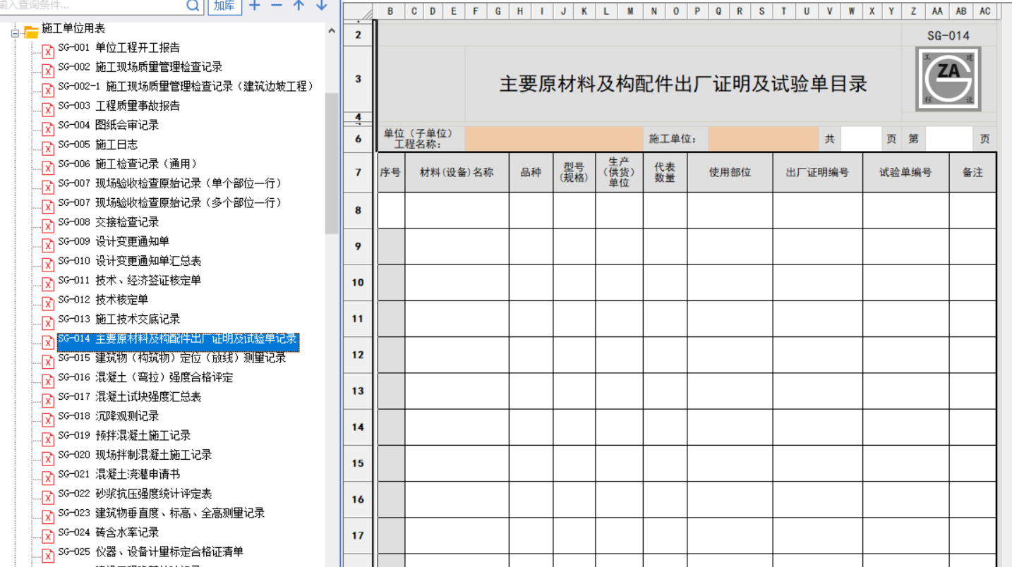The image size is (1012, 567).
Task: Select row header 10 in the sheet
Action: tap(358, 283)
